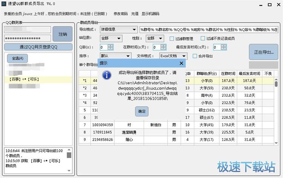Image resolution: width=283 pixels, height=178 pixels.
Task: Enable the 合并导出 checkbox
Action: click(x=195, y=56)
